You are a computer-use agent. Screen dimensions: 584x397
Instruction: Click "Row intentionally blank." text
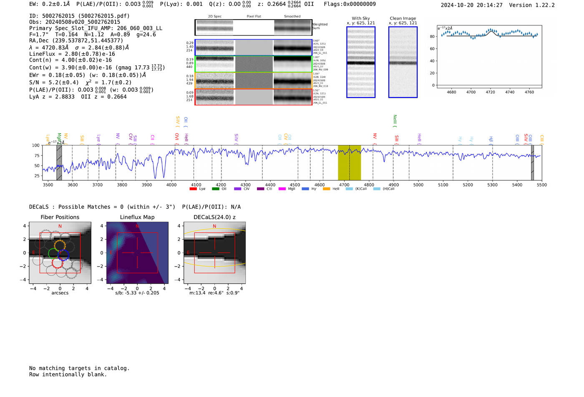[x=68, y=375]
